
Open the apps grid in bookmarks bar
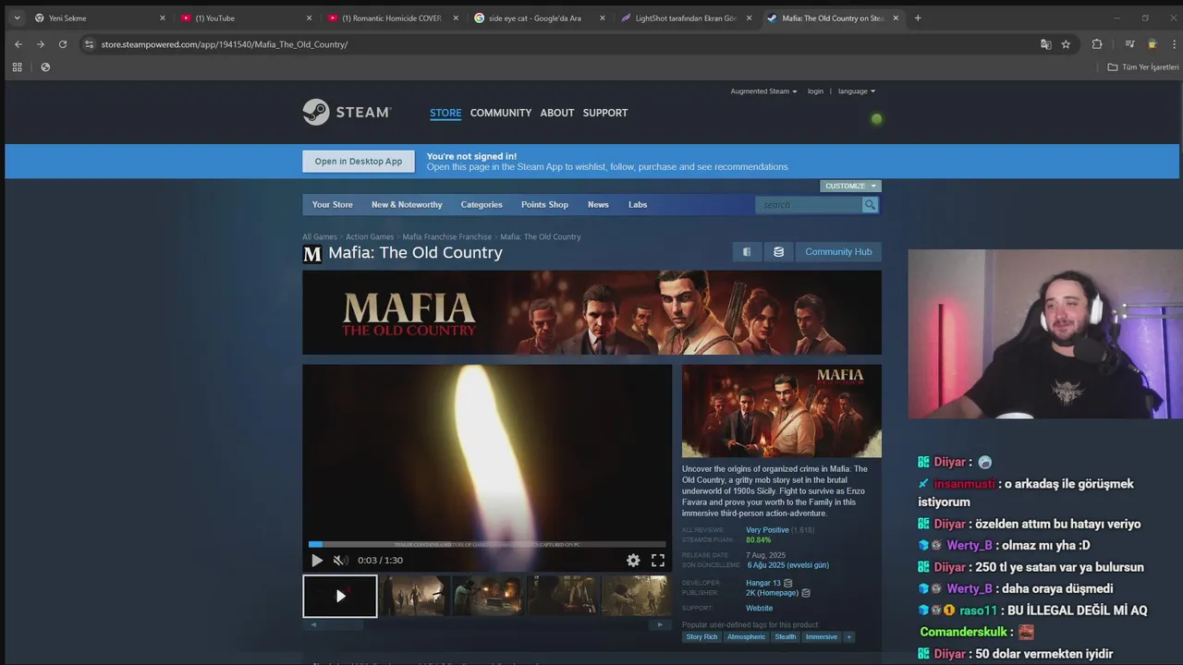coord(17,66)
